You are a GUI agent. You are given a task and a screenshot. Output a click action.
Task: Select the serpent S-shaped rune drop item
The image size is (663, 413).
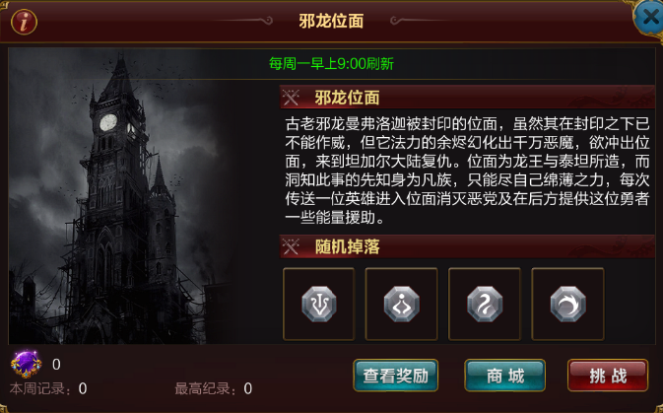click(x=485, y=304)
